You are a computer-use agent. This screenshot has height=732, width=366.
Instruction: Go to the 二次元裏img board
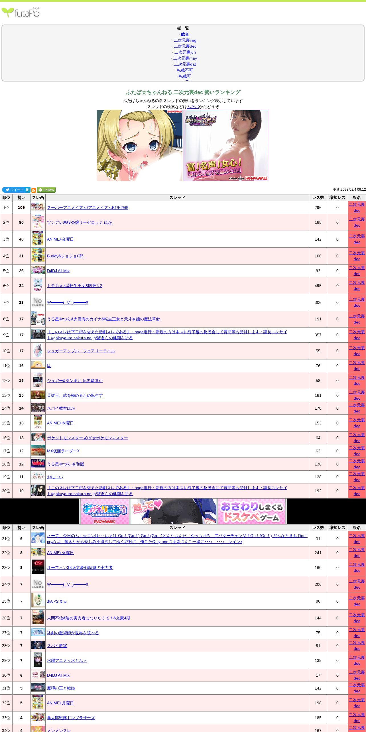(185, 40)
